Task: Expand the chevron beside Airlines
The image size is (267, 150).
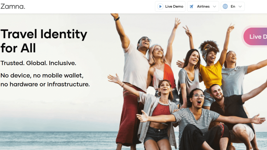Action: click(x=214, y=6)
